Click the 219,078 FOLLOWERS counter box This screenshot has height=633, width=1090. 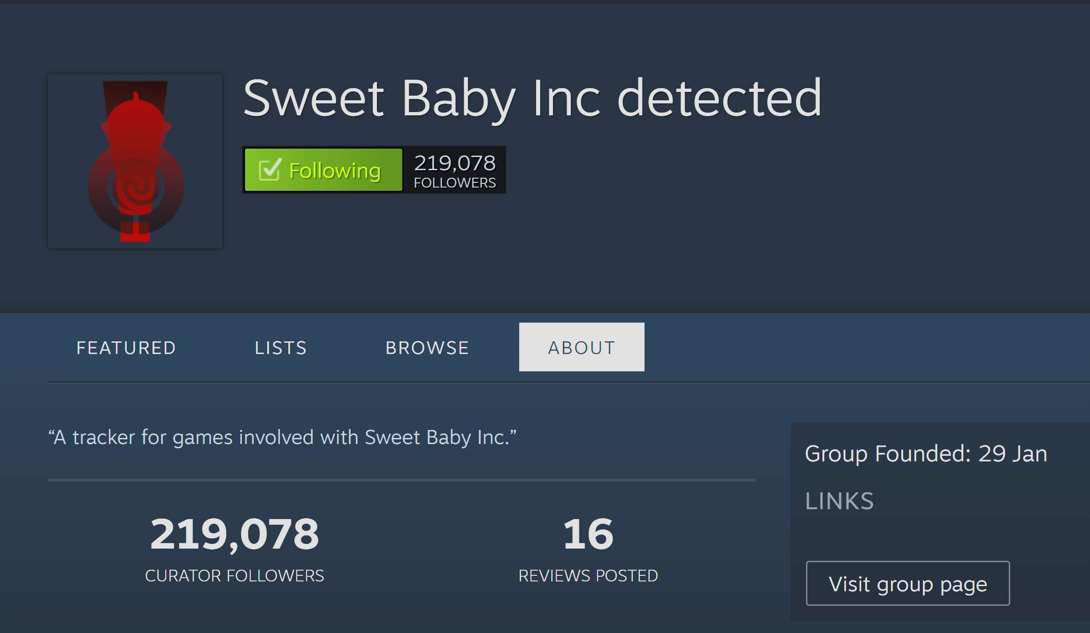[453, 170]
